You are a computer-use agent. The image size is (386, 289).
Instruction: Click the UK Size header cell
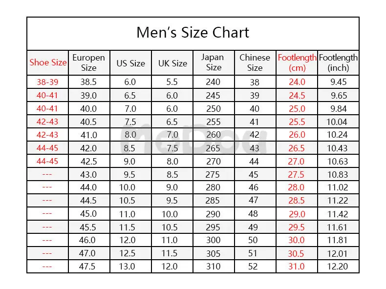tap(172, 62)
